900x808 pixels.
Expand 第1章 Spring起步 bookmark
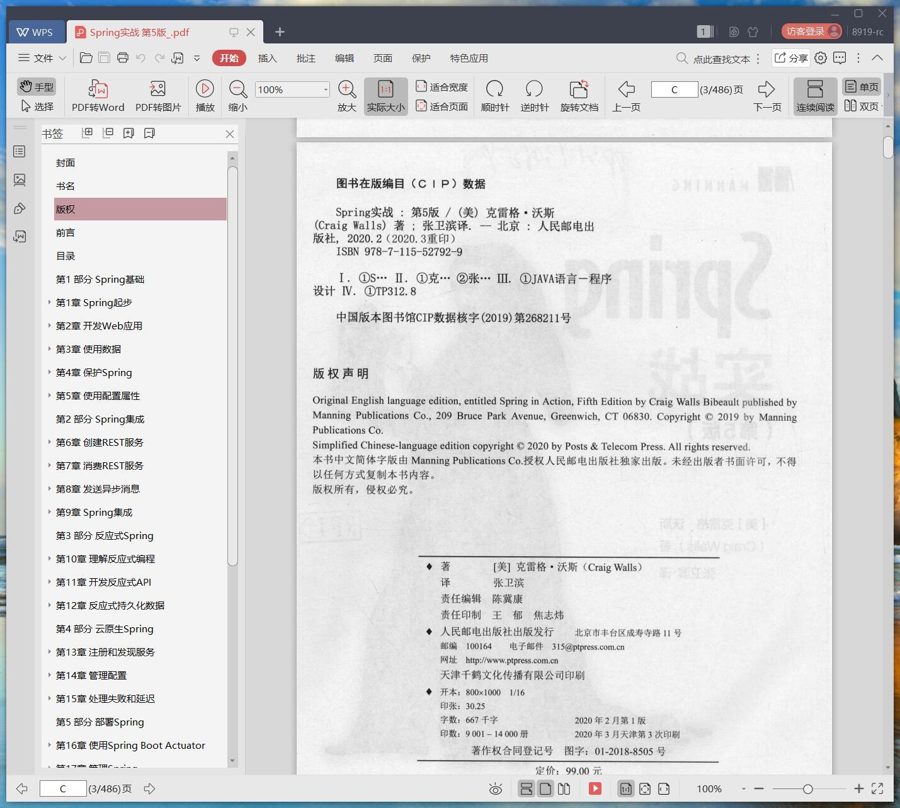50,302
